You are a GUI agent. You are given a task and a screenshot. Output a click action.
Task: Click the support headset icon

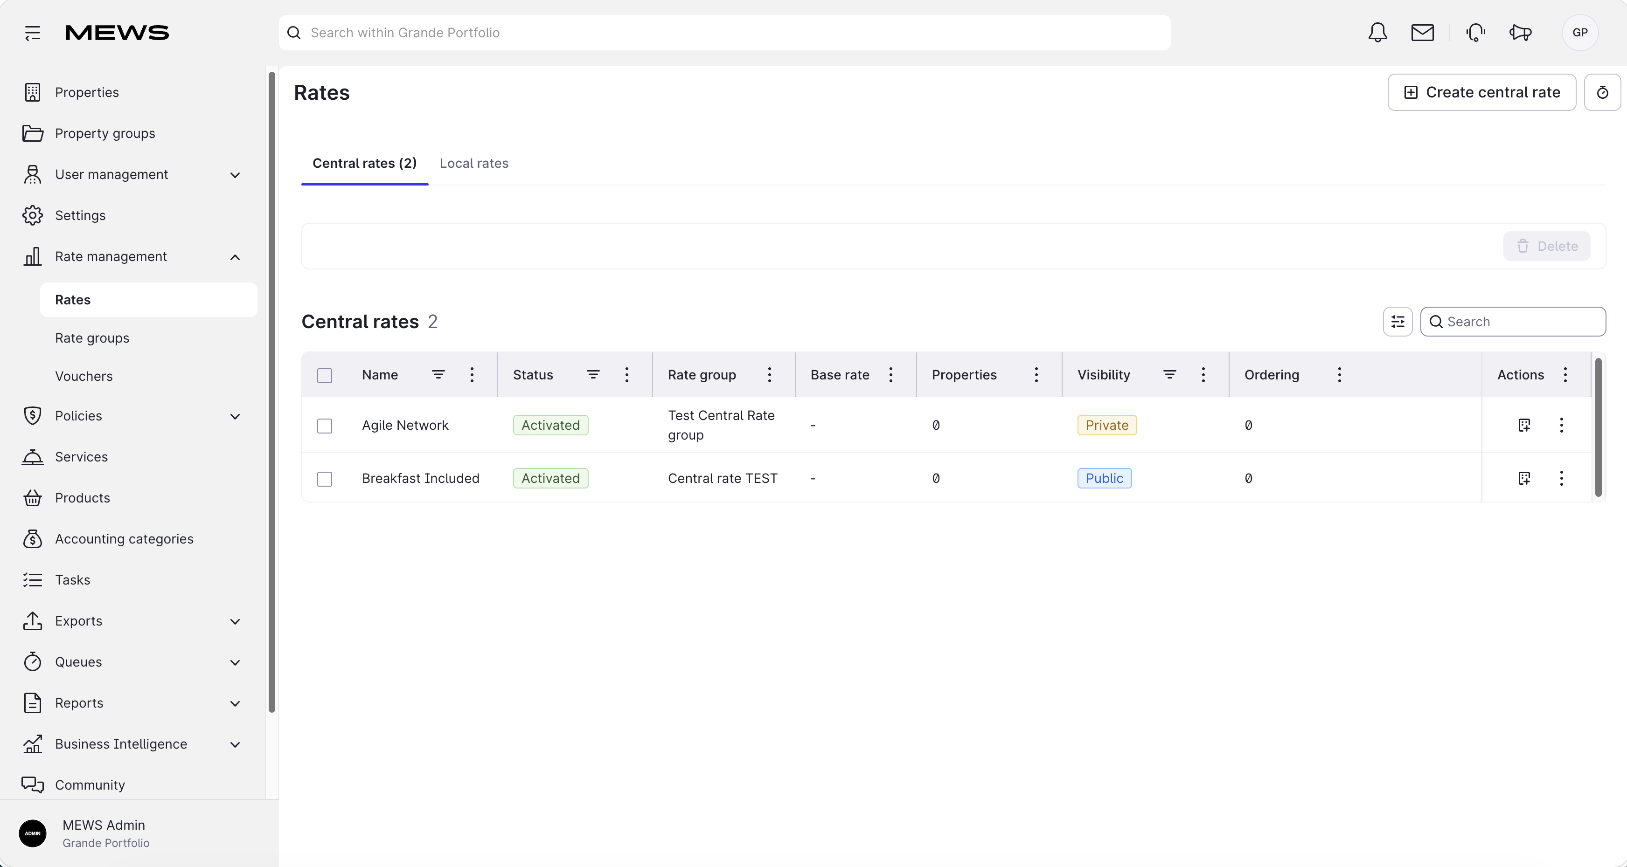click(1475, 33)
